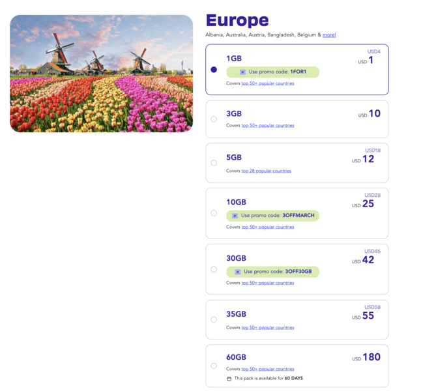Click the promo icon beside code 3OFFMARCH
Viewport: 421px width, 391px height.
pyautogui.click(x=237, y=216)
